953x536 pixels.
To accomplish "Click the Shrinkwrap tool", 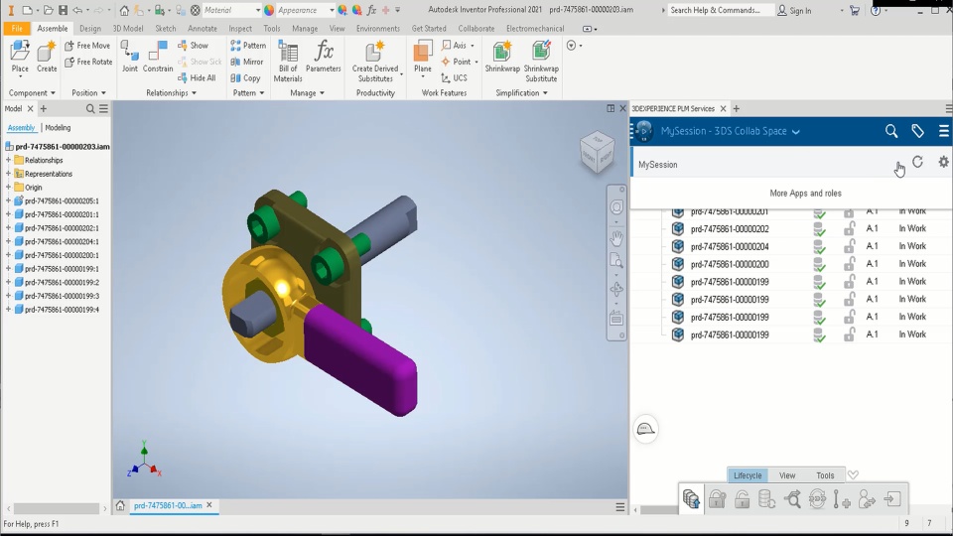I will pyautogui.click(x=502, y=58).
